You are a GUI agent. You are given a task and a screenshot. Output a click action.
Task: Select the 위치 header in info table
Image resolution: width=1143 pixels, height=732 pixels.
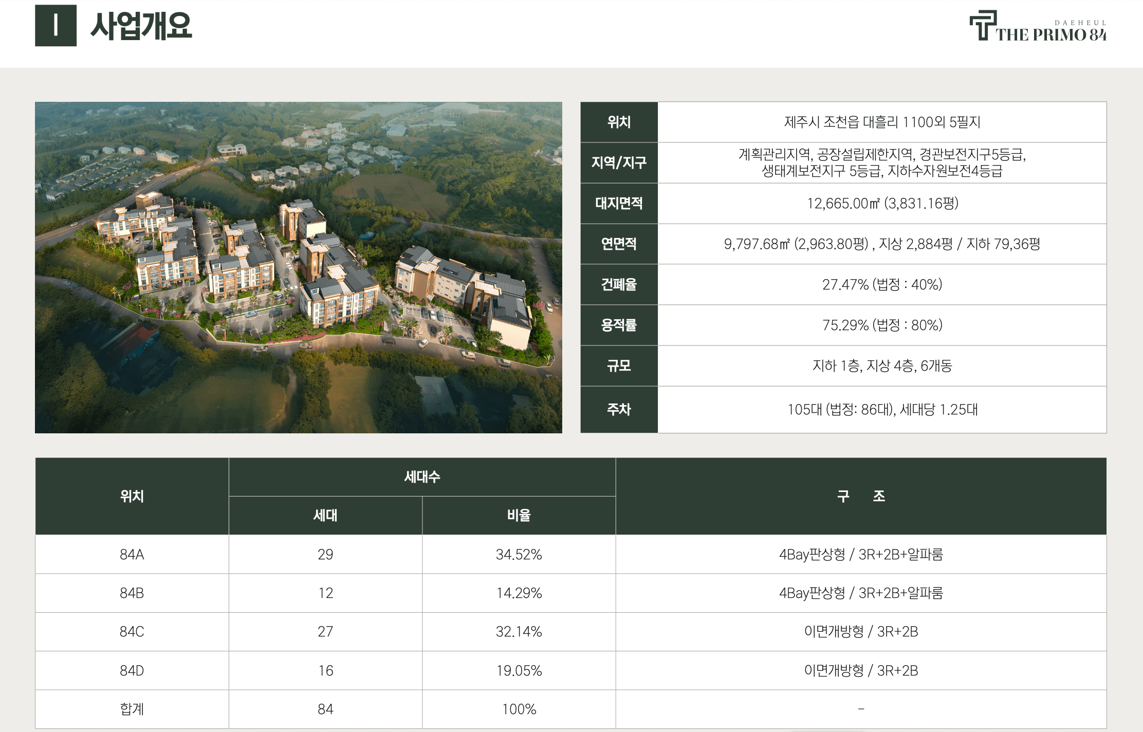pos(619,122)
